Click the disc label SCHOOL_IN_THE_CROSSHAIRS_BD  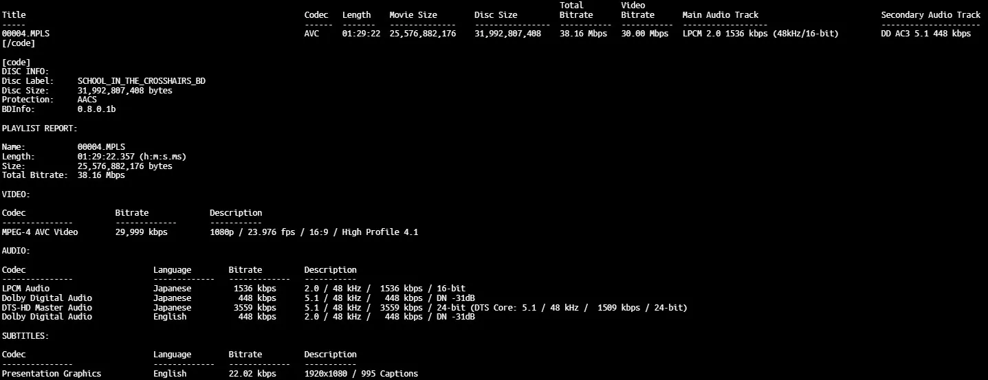[141, 81]
